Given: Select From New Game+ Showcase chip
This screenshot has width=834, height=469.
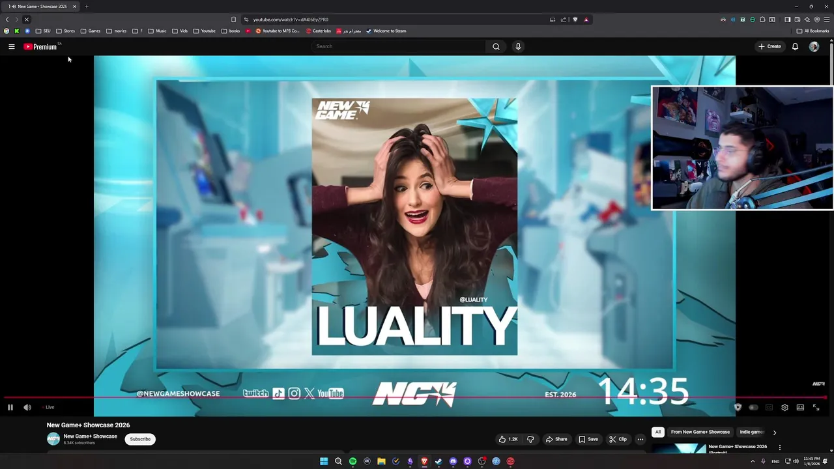Looking at the screenshot, I should [x=700, y=432].
